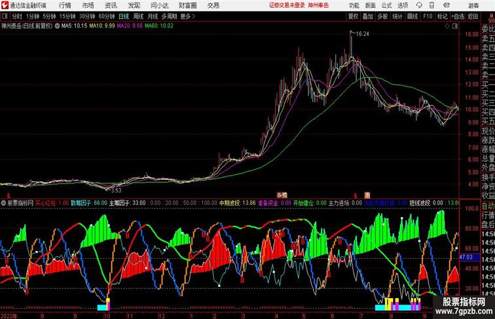The height and width of the screenshot is (319, 495).
Task: Click the 散筹因子: 66.00 indicator label
Action: [x=89, y=203]
